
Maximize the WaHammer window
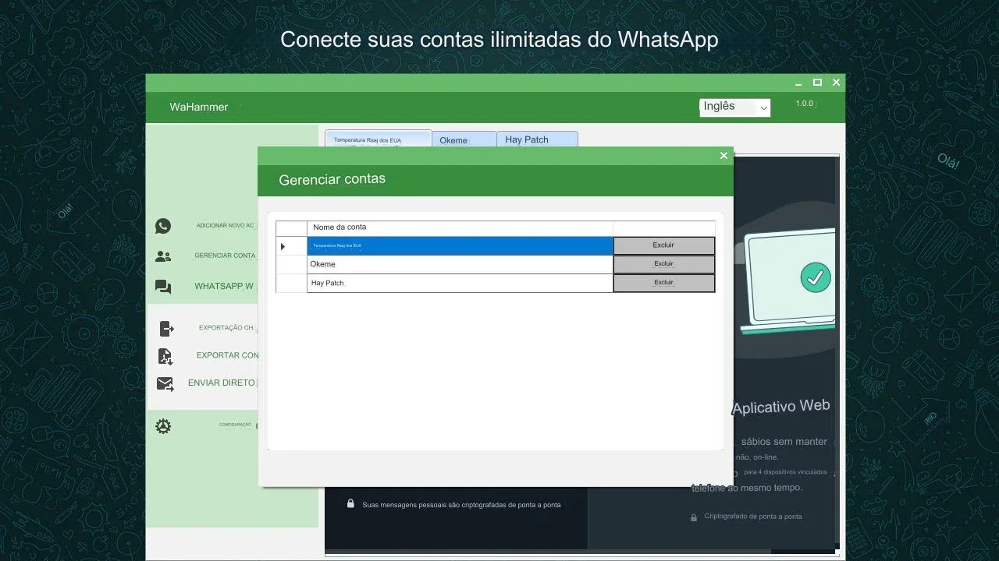pyautogui.click(x=817, y=83)
